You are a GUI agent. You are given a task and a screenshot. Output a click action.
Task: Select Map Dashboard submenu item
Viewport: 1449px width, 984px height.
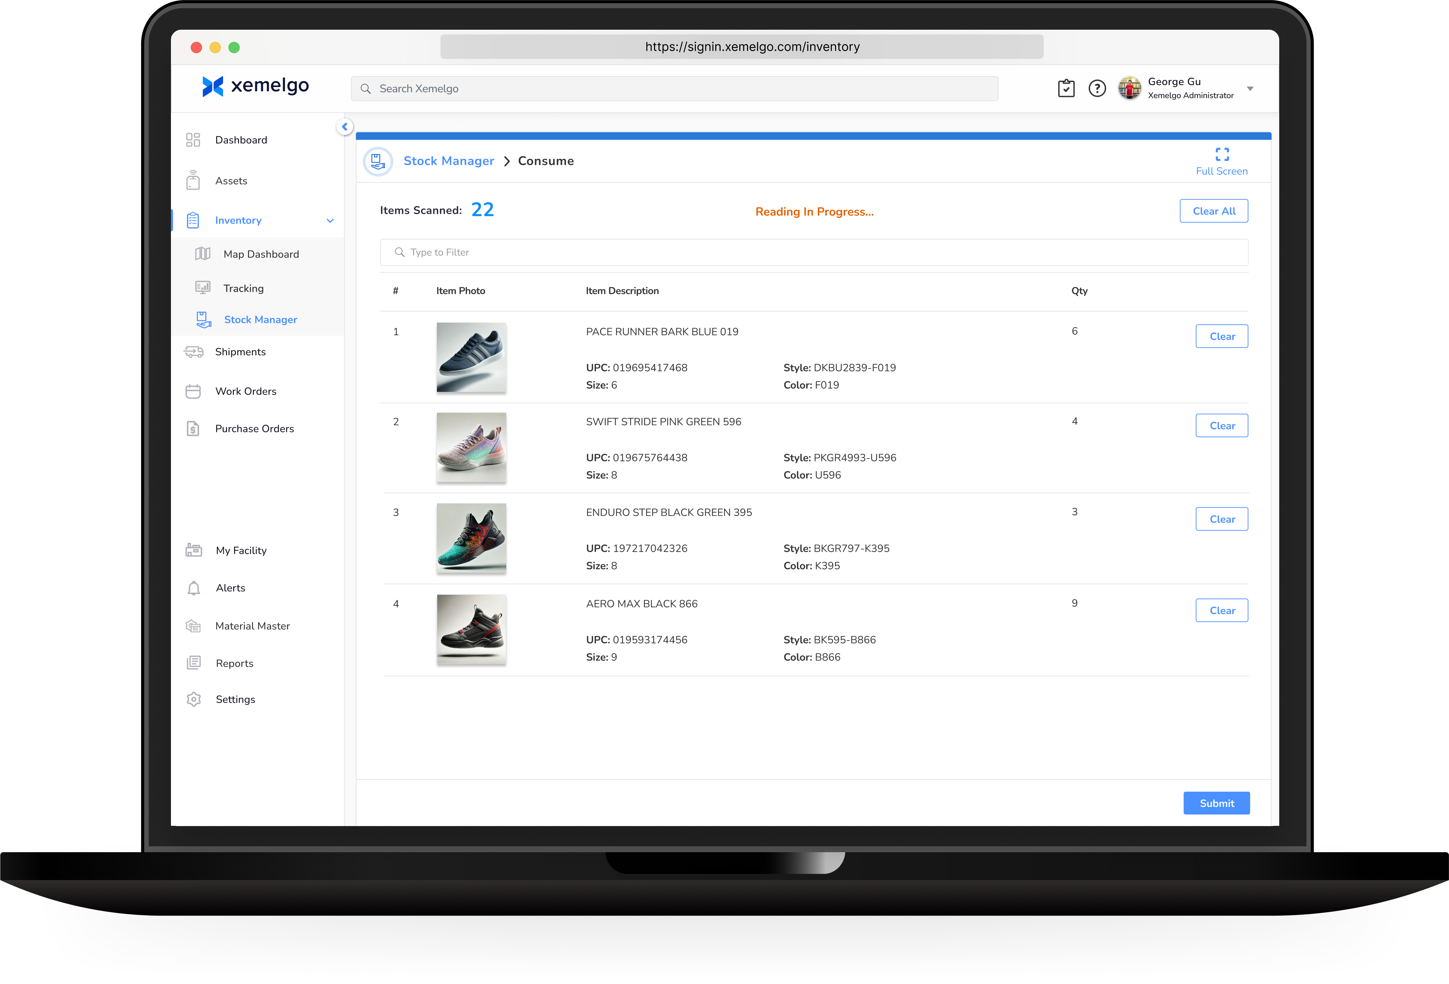(261, 254)
